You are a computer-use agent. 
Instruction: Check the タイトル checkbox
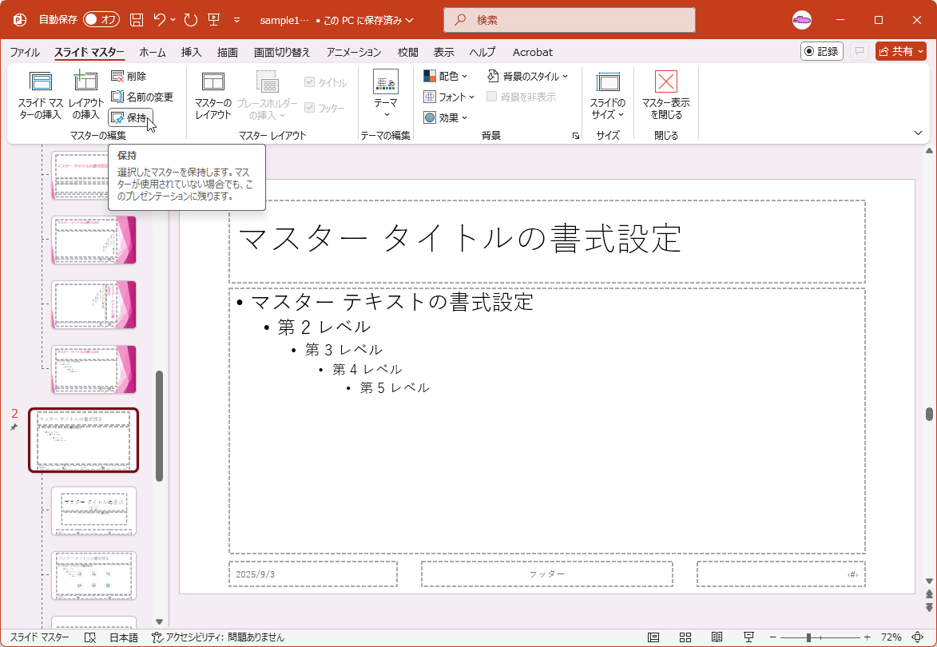(310, 81)
